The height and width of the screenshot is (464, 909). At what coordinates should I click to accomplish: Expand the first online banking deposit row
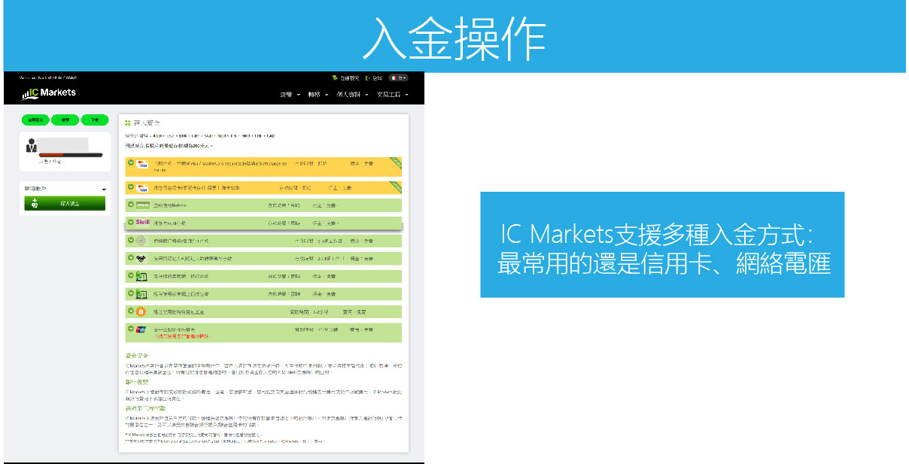(131, 276)
